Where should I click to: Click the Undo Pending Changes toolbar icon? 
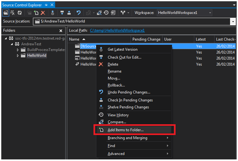[x=78, y=13]
